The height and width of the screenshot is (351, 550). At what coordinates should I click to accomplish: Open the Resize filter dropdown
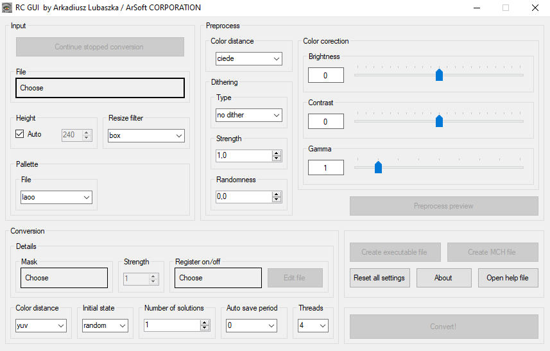tap(146, 135)
